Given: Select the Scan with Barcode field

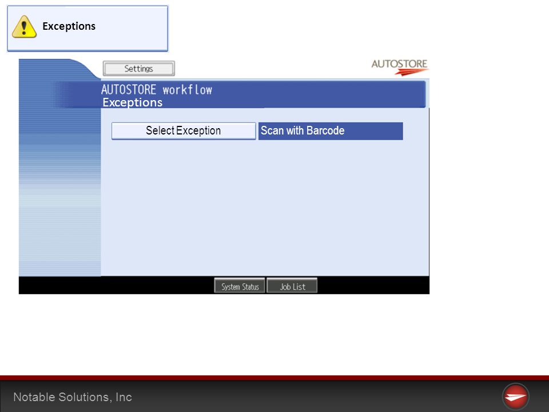Looking at the screenshot, I should point(331,130).
